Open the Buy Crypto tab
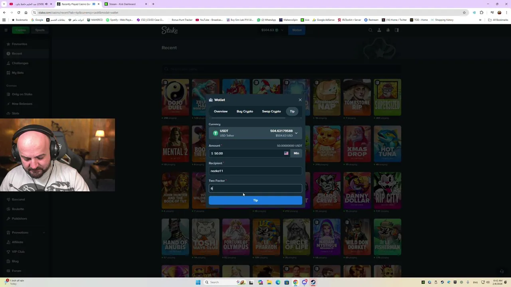Image resolution: width=511 pixels, height=287 pixels. point(245,111)
